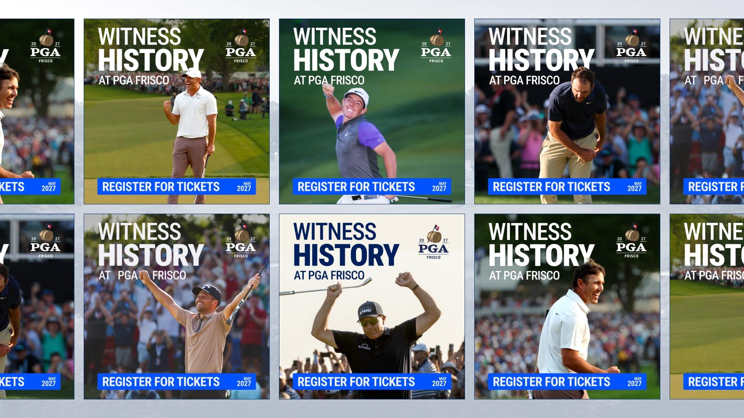Select the fist-pumping golfer in the purple shirt

(358, 143)
